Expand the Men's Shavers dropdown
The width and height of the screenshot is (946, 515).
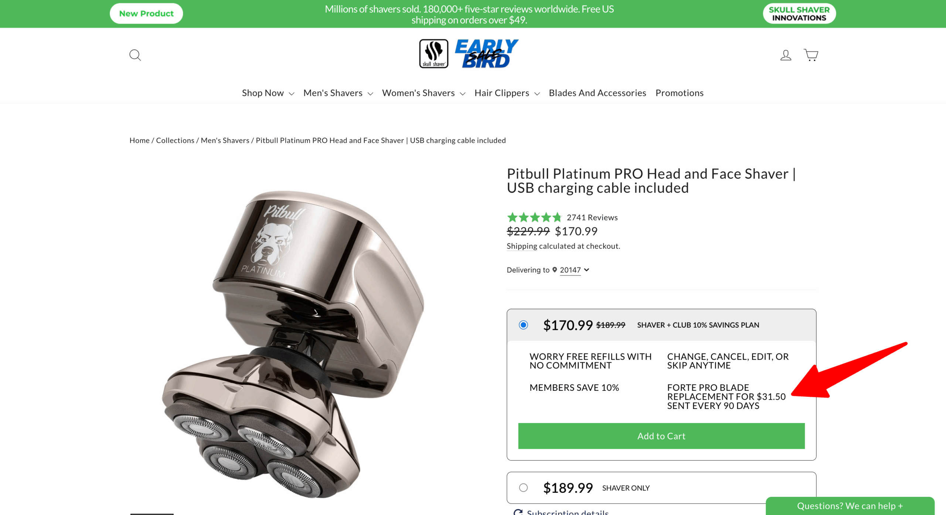point(338,93)
